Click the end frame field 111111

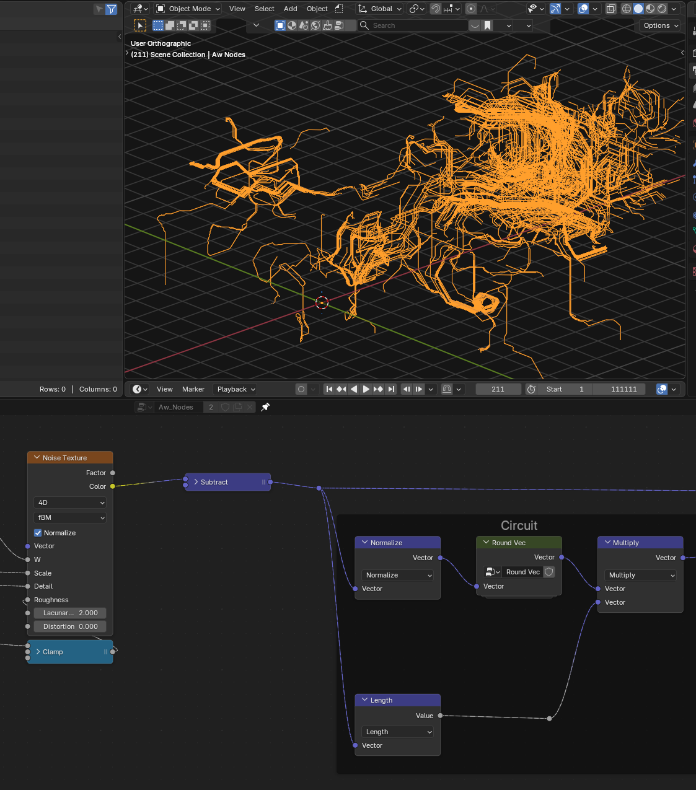coord(619,389)
